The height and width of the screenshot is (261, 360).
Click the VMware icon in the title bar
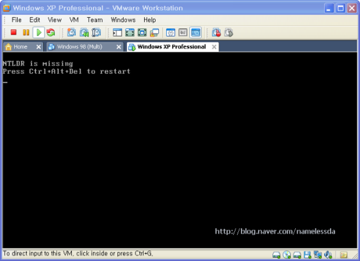click(x=7, y=8)
